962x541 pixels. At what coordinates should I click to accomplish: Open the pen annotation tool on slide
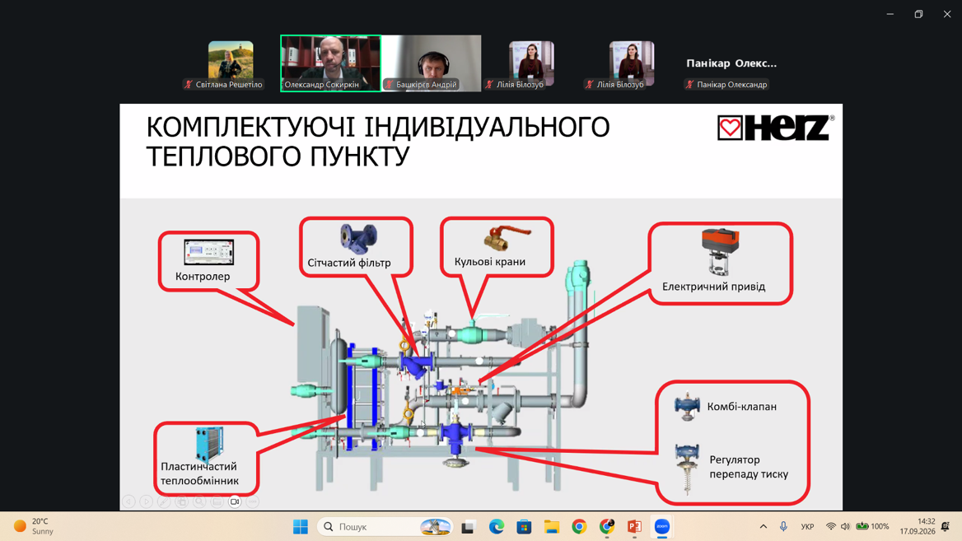pos(164,501)
